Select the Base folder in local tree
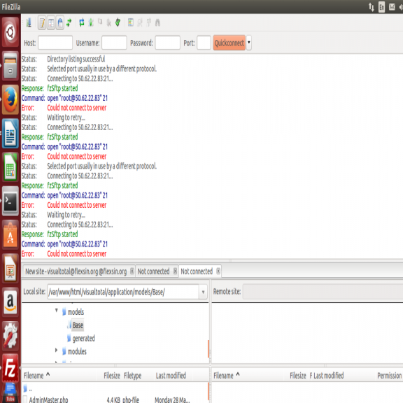The width and height of the screenshot is (403, 403). [x=78, y=325]
